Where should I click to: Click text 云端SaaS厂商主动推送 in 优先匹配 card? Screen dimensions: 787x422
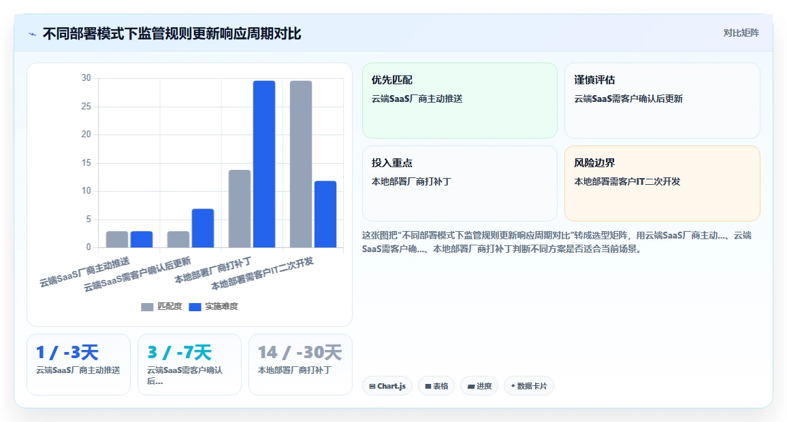coord(417,99)
